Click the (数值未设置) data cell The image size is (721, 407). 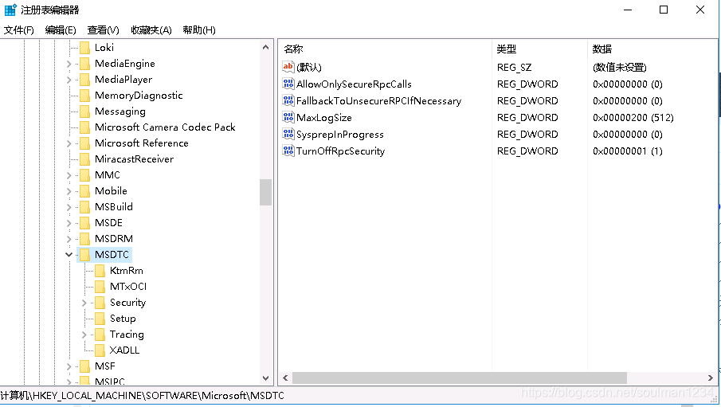(620, 67)
